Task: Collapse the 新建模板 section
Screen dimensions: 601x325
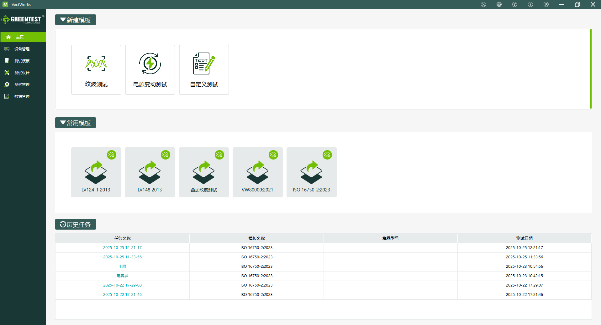Action: click(76, 20)
